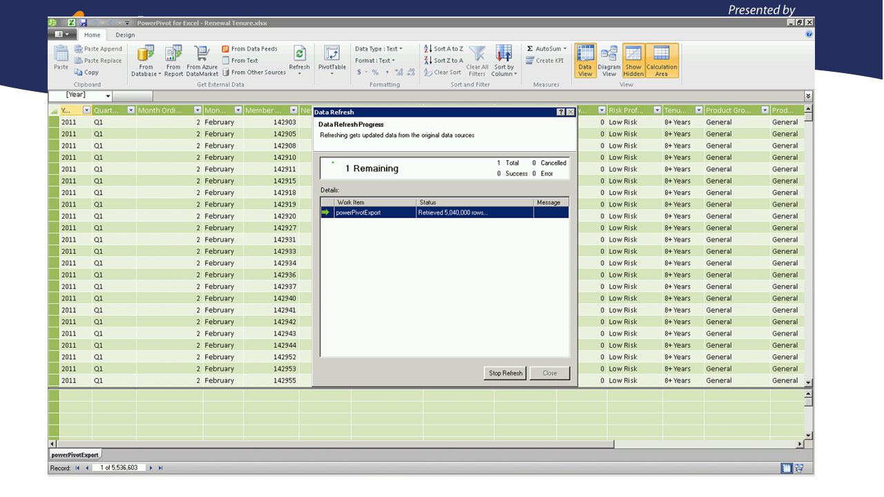Expand the formula bar with double chevron
The image size is (884, 497).
point(809,96)
